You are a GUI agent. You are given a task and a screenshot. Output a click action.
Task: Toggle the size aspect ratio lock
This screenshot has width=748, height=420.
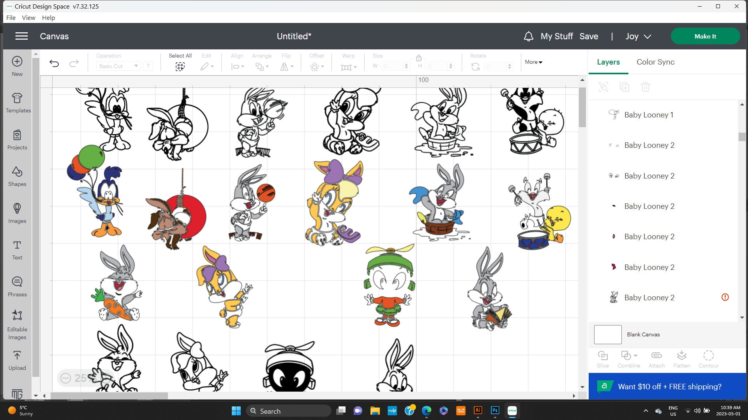[419, 58]
